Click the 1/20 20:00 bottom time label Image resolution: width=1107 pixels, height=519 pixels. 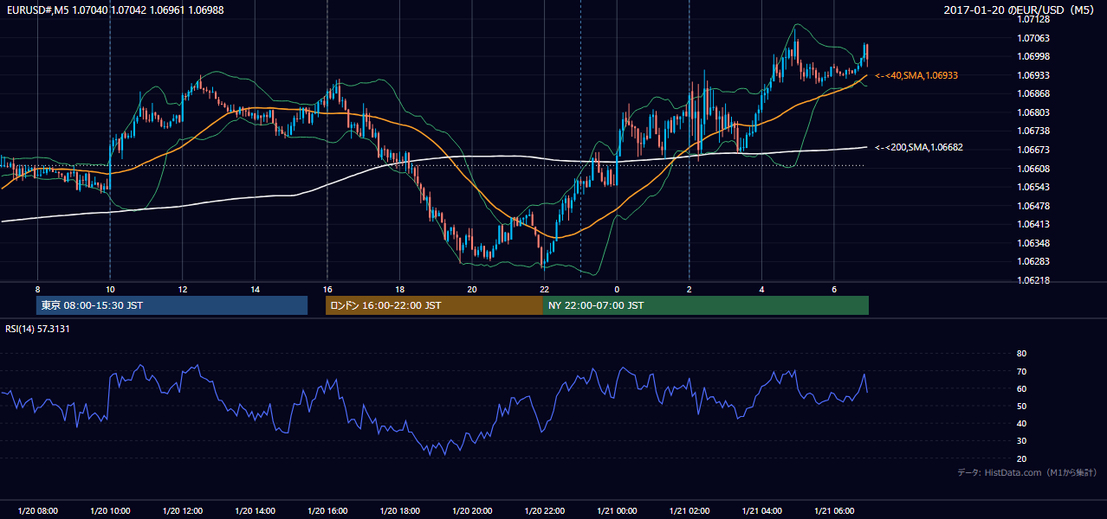[472, 511]
